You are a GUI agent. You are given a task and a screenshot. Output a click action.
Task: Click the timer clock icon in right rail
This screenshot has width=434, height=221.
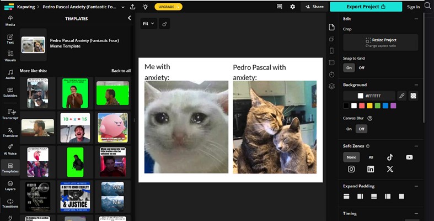pyautogui.click(x=331, y=75)
